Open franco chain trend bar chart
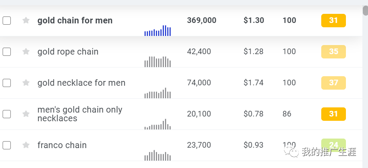Image resolution: width=368 pixels, height=168 pixels. (158, 155)
